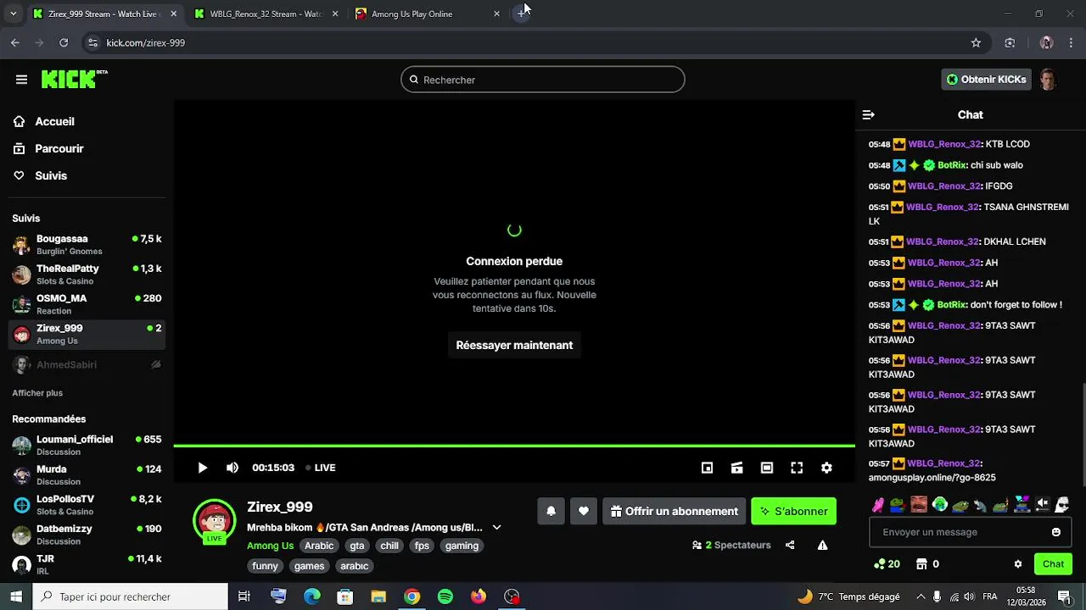Screen dimensions: 1086x610
Task: Open the Kick hamburger menu
Action: pyautogui.click(x=21, y=80)
